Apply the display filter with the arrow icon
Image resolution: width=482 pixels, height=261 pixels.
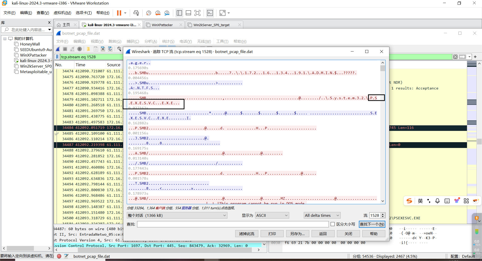click(462, 57)
